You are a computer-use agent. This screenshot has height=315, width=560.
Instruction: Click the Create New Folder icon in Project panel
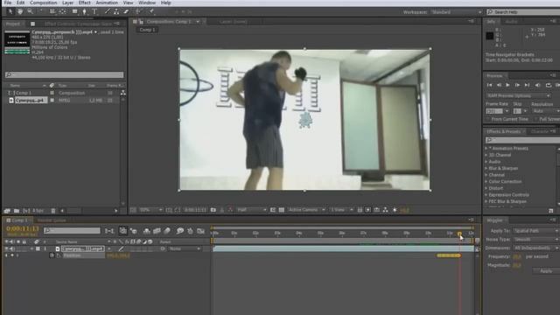17,211
